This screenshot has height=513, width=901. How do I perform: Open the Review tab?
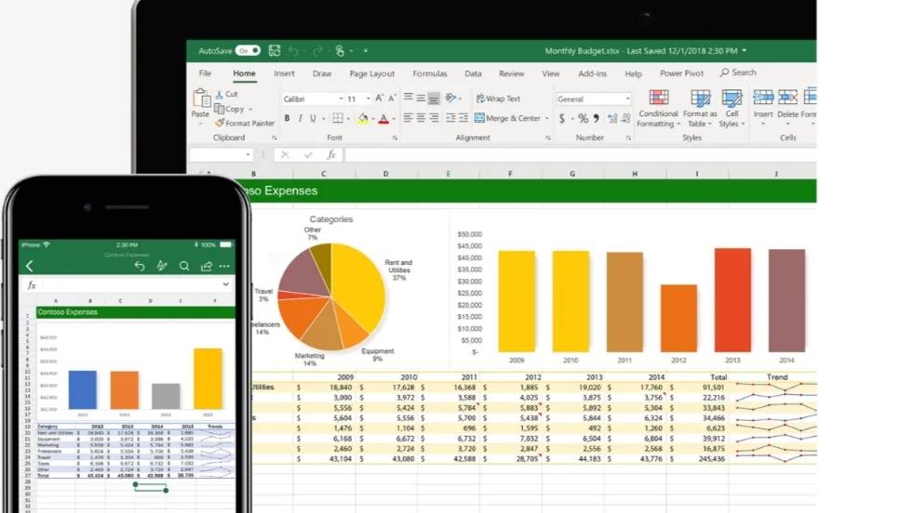pos(511,73)
